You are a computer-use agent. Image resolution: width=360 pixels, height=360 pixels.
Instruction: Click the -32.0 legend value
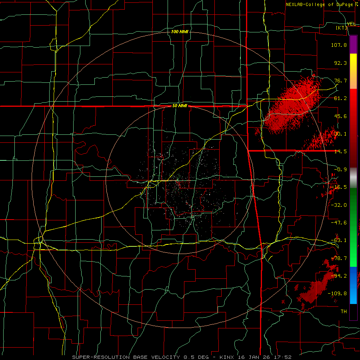(339, 205)
